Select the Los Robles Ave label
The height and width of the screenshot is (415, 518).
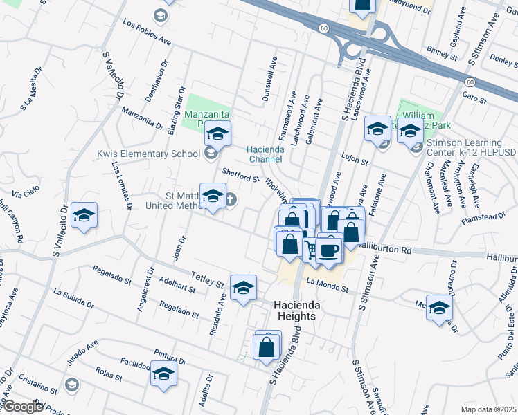[x=147, y=32]
